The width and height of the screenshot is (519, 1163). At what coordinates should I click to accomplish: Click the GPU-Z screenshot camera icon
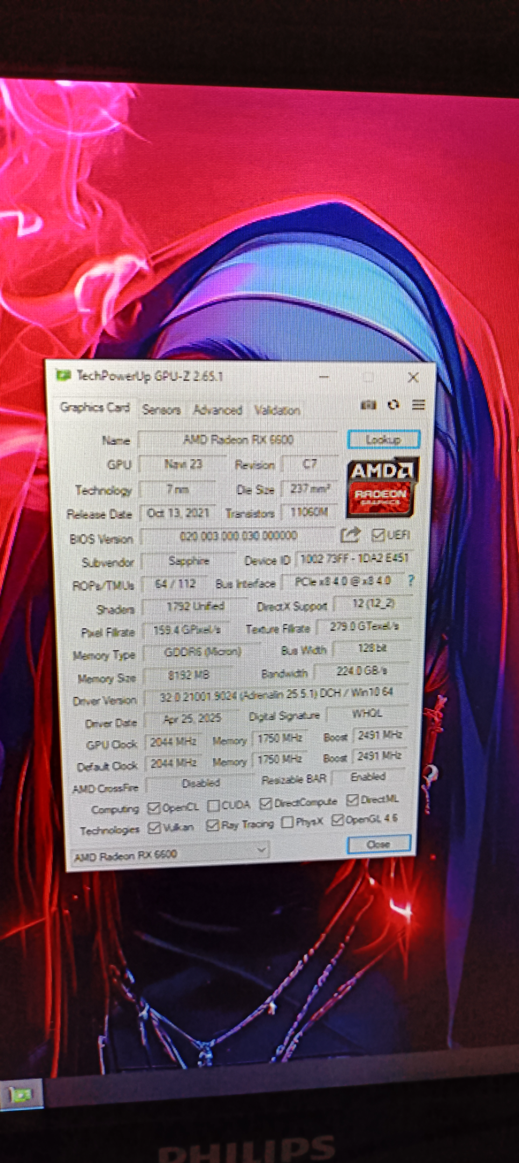point(369,405)
